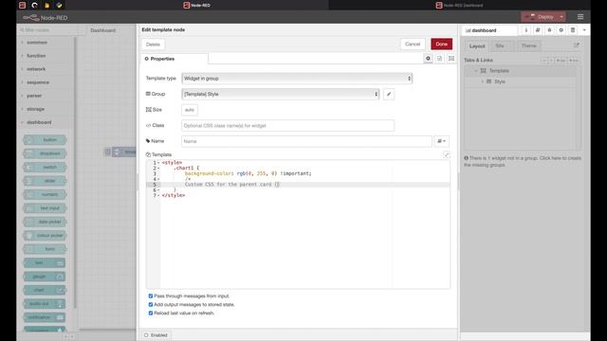The width and height of the screenshot is (607, 341).
Task: Open the node appearance icon
Action: [451, 59]
